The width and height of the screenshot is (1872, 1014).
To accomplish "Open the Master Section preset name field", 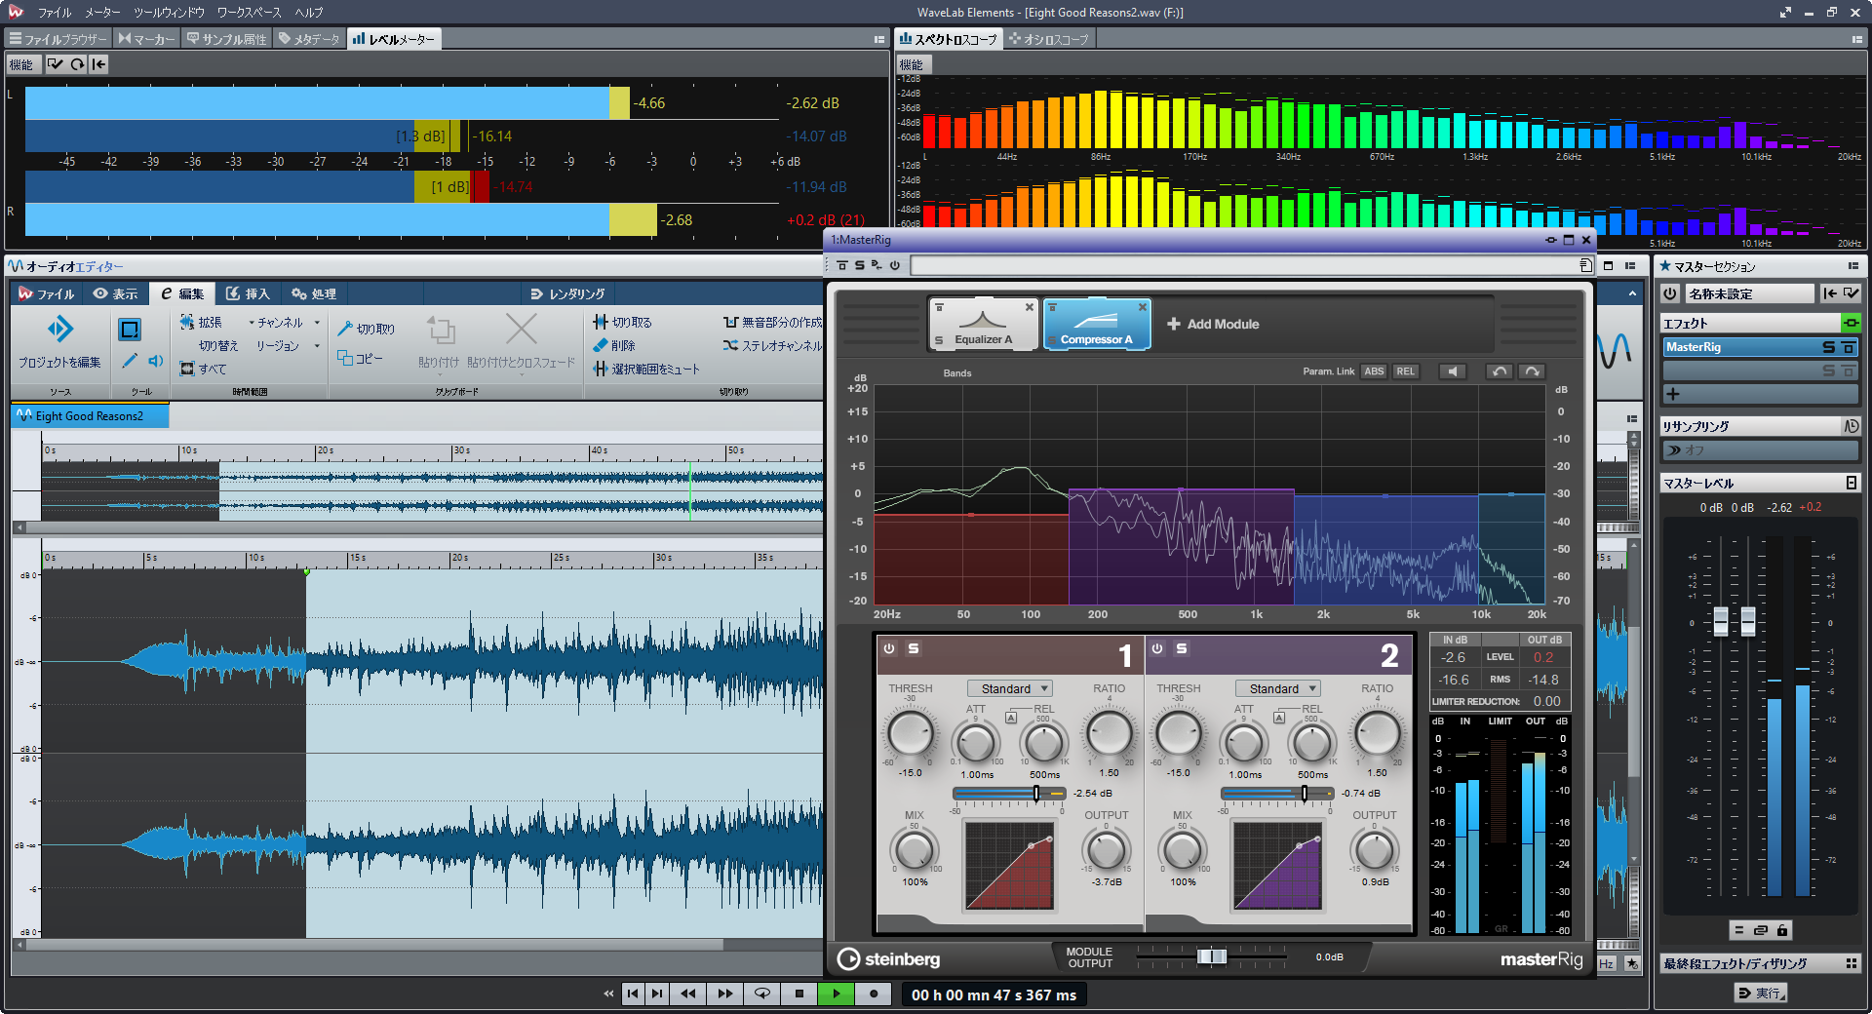I will click(1749, 293).
